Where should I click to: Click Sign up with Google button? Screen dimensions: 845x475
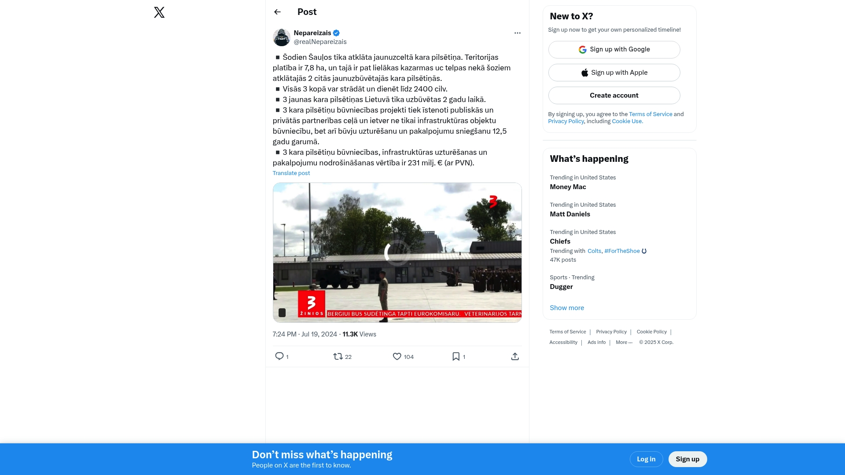(614, 50)
